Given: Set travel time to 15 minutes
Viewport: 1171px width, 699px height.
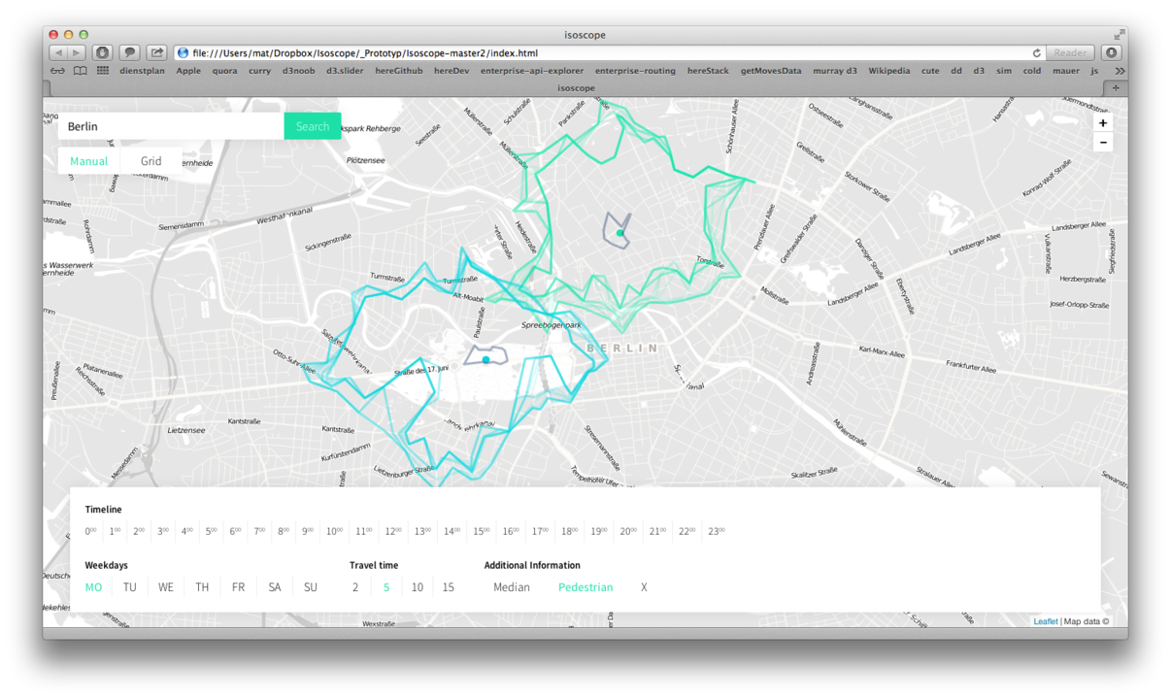Looking at the screenshot, I should (x=448, y=587).
